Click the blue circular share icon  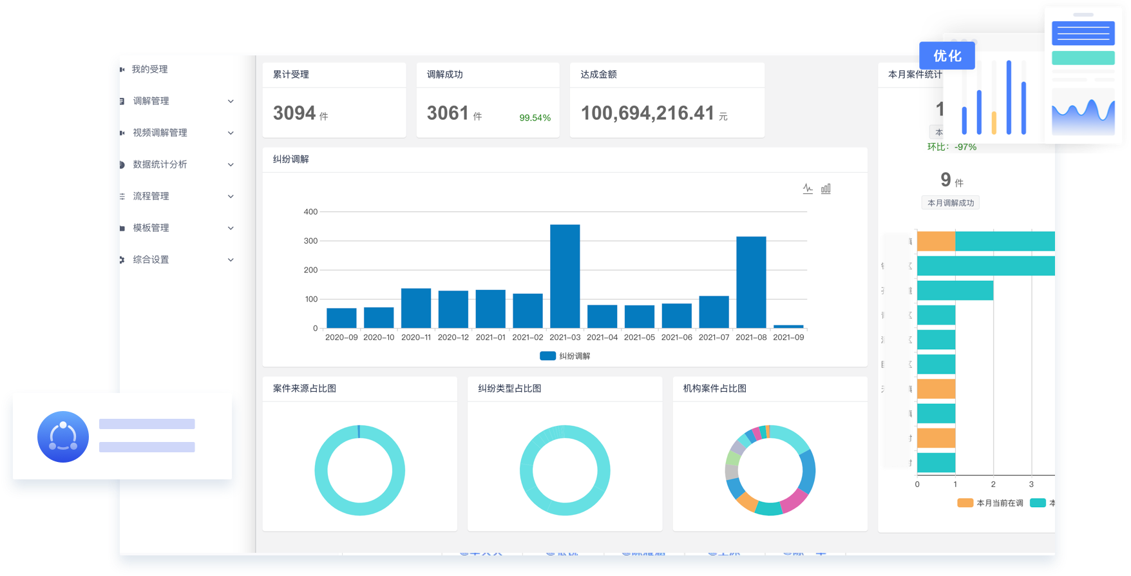(63, 437)
